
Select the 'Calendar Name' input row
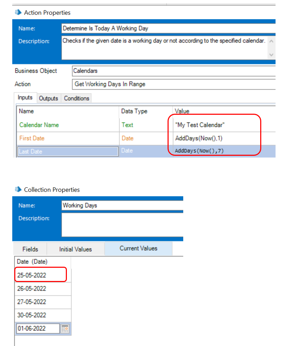pos(146,125)
